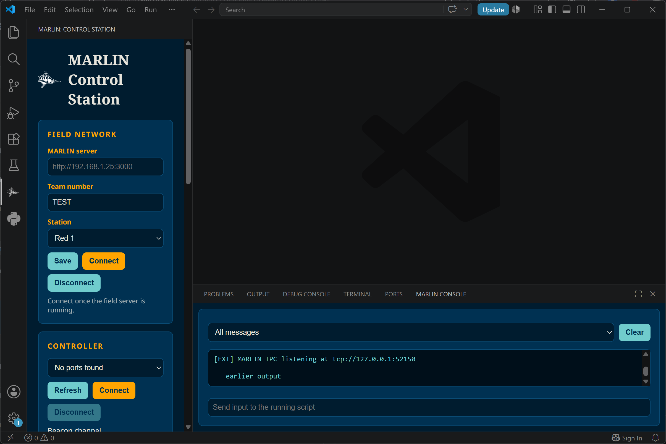Open the Run menu
This screenshot has width=666, height=444.
pyautogui.click(x=150, y=10)
